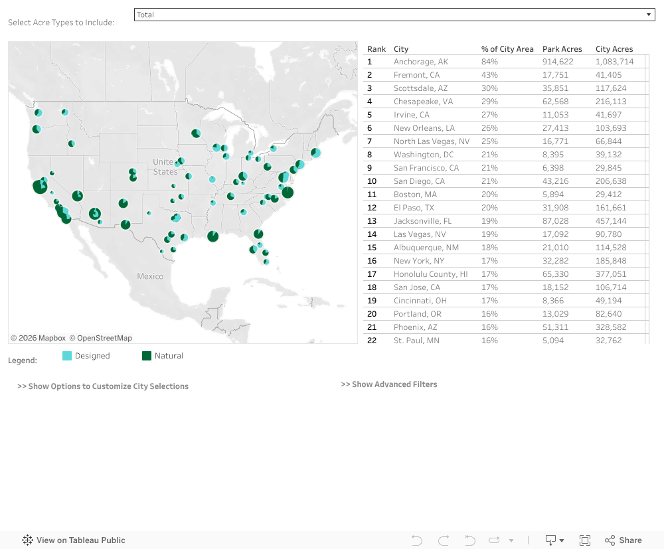
Task: Toggle the Natural legend color swatch
Action: [x=147, y=356]
